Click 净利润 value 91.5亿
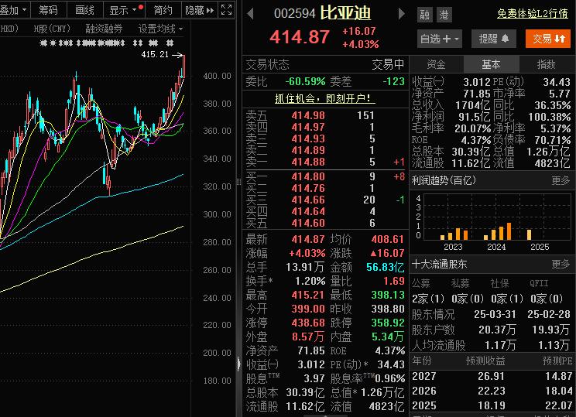The height and width of the screenshot is (417, 576). 475,117
